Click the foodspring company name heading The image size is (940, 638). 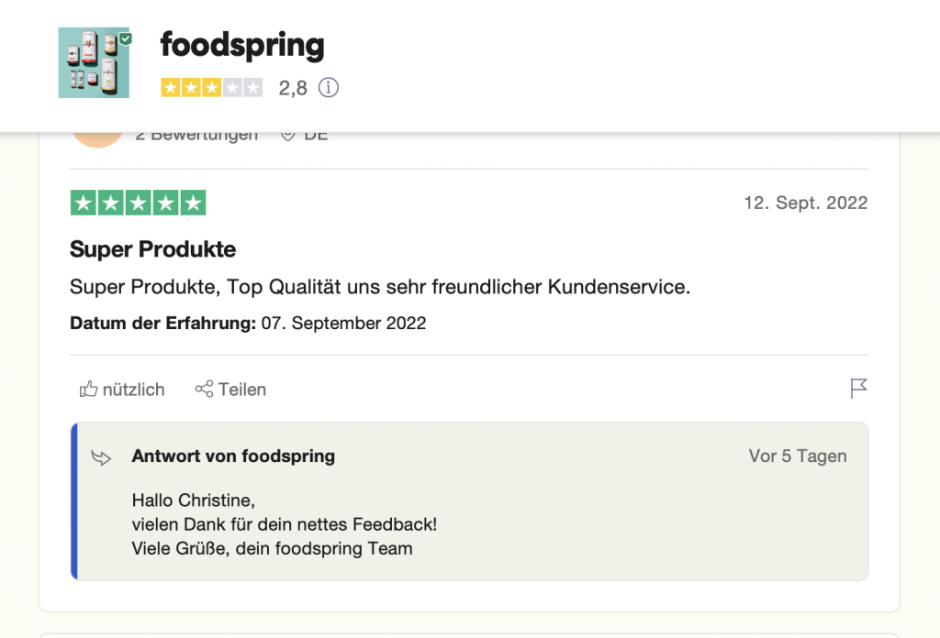pos(242,46)
